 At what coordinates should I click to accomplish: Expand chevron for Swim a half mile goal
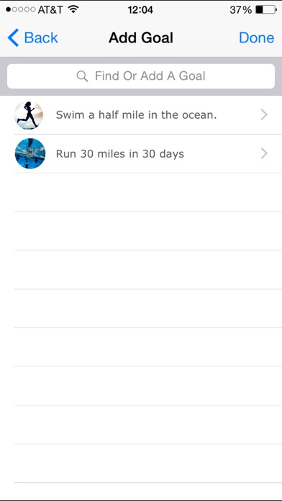(264, 114)
